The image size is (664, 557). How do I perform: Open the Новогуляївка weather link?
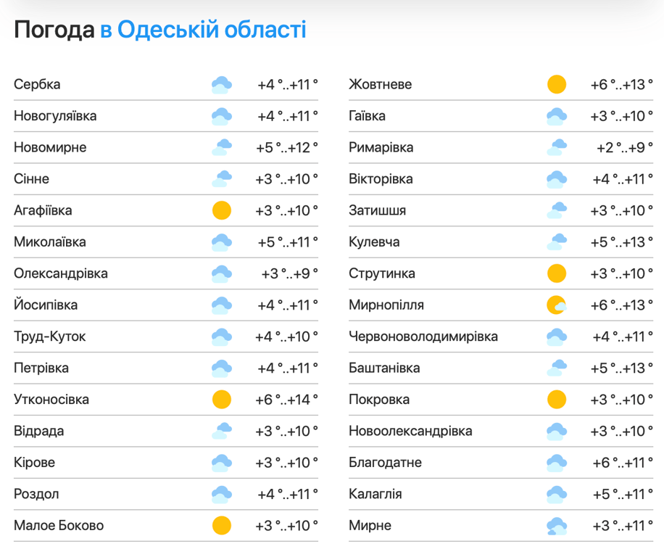(55, 116)
